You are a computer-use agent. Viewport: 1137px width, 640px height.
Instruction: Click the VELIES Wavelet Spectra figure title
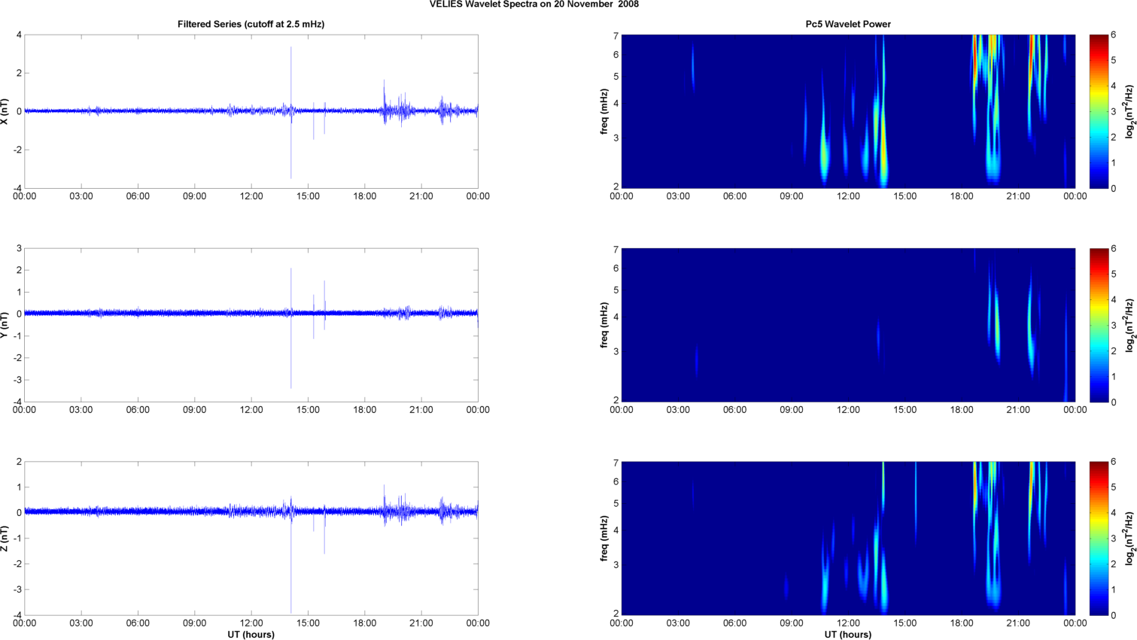534,5
